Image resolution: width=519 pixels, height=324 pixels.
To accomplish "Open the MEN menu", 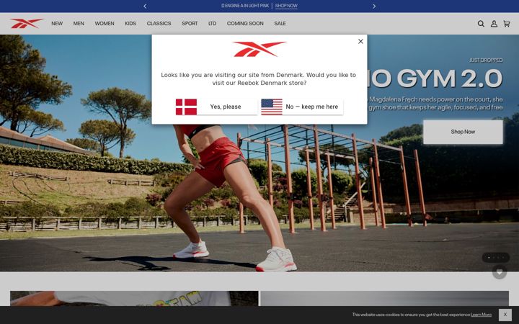I will 79,24.
